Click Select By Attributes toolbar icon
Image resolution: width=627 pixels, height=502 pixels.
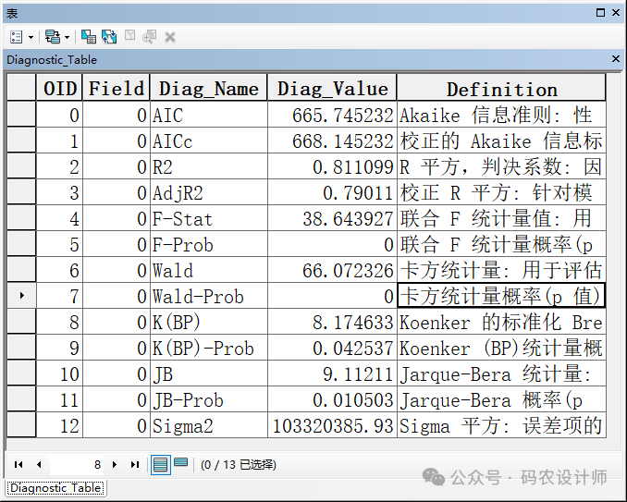pos(89,37)
